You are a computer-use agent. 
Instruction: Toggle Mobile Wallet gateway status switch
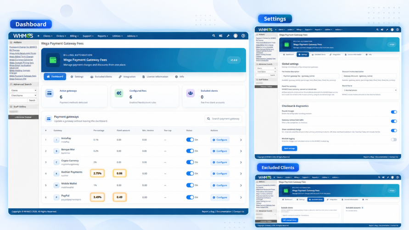190,185
